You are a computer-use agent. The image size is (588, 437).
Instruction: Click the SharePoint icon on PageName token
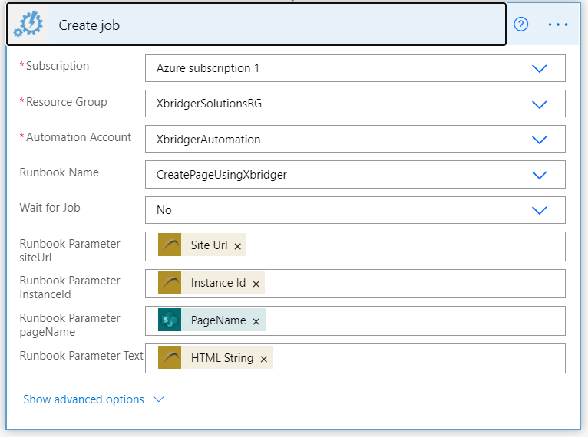click(x=170, y=320)
